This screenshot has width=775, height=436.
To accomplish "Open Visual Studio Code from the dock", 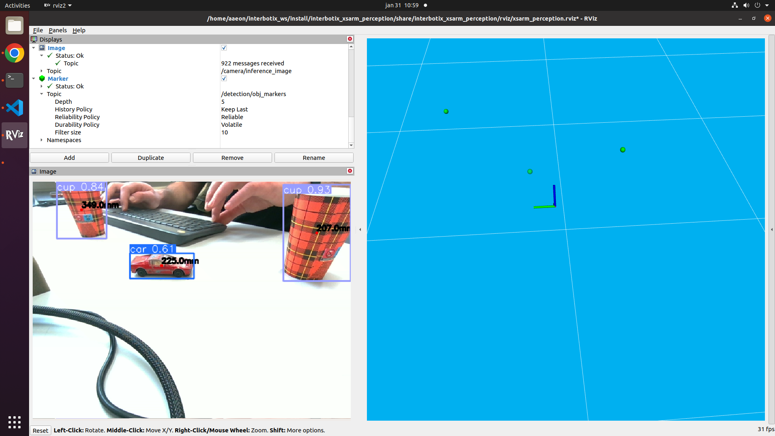I will pyautogui.click(x=14, y=108).
